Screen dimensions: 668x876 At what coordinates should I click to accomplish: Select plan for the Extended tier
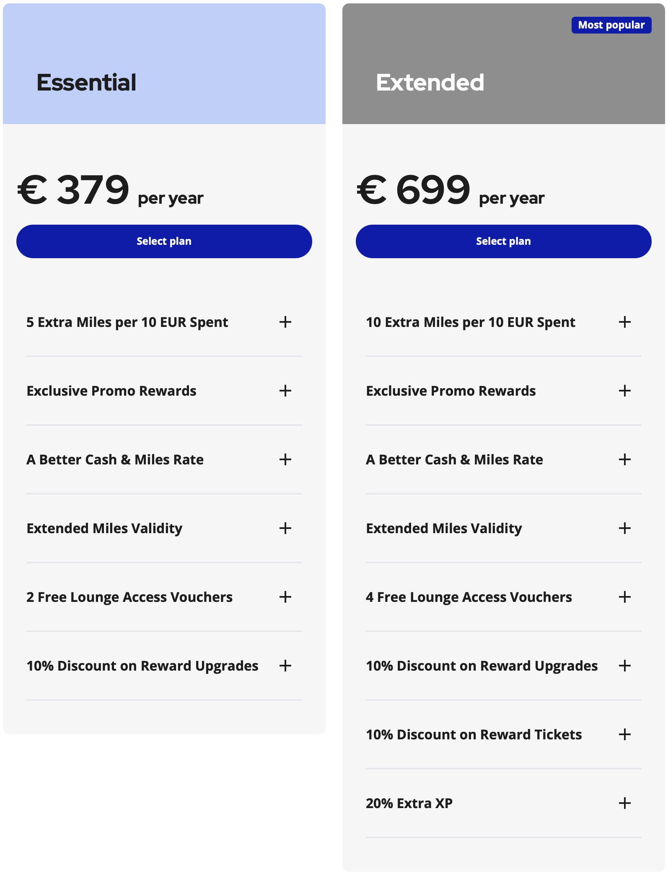tap(503, 241)
